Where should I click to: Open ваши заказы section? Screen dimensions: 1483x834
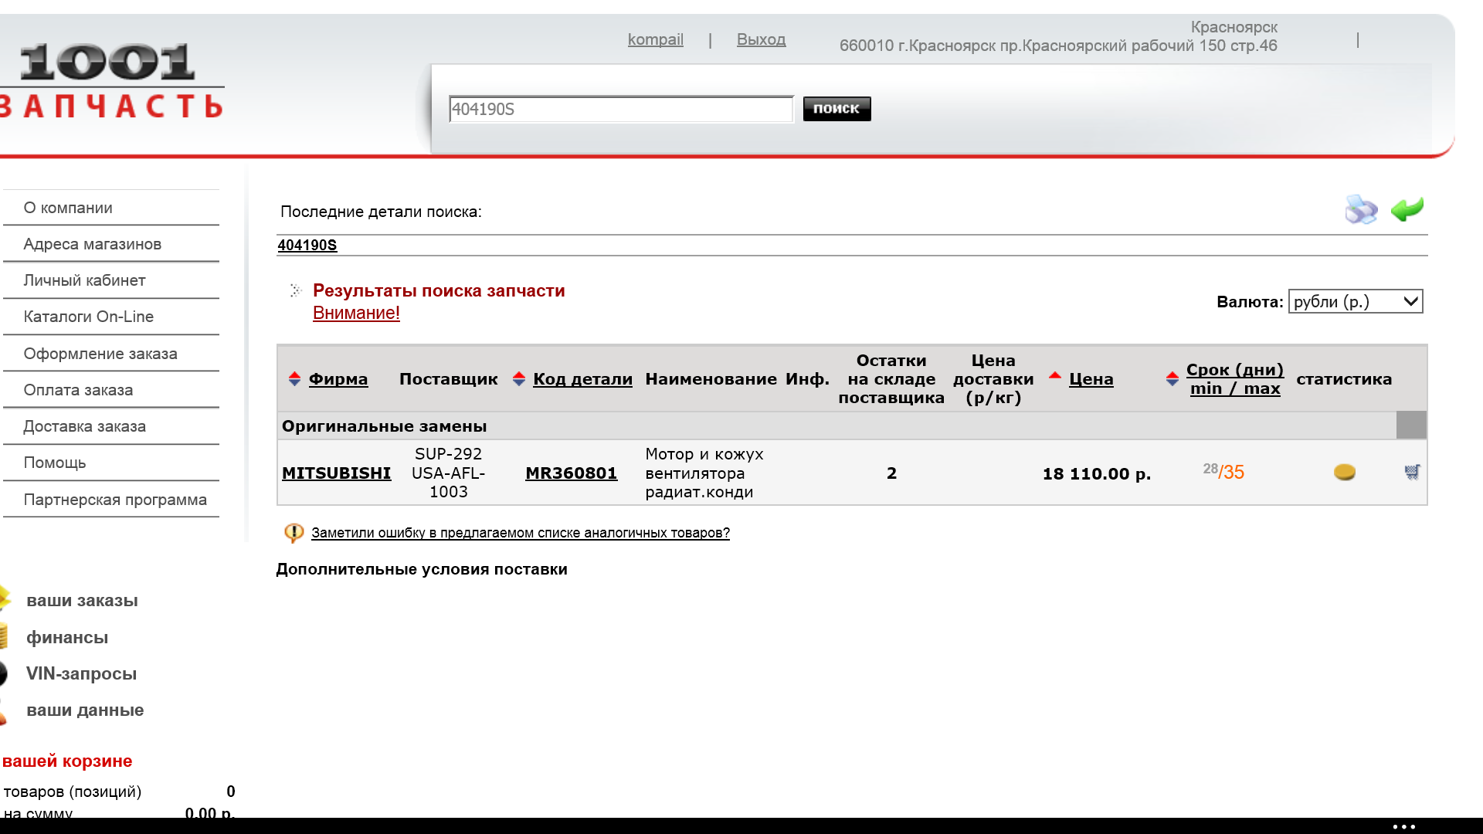coord(82,600)
